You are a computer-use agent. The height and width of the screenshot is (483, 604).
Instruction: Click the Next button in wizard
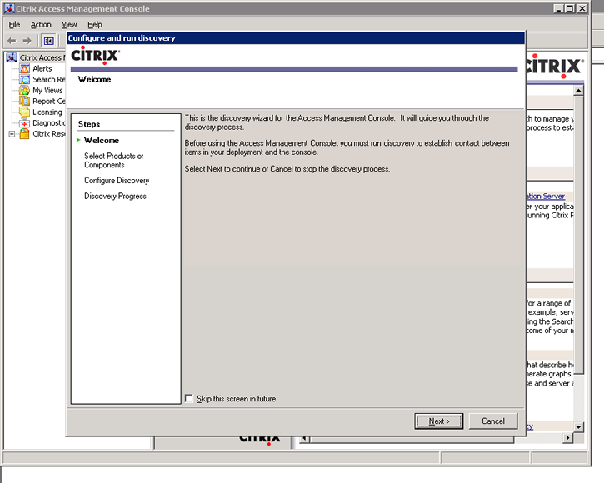point(439,421)
